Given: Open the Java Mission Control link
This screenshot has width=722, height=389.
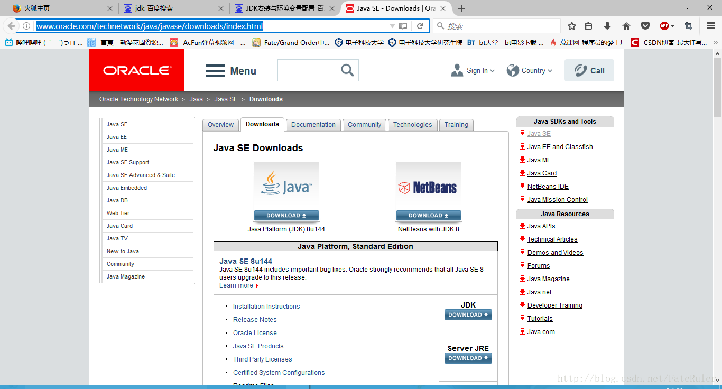Looking at the screenshot, I should pyautogui.click(x=558, y=200).
